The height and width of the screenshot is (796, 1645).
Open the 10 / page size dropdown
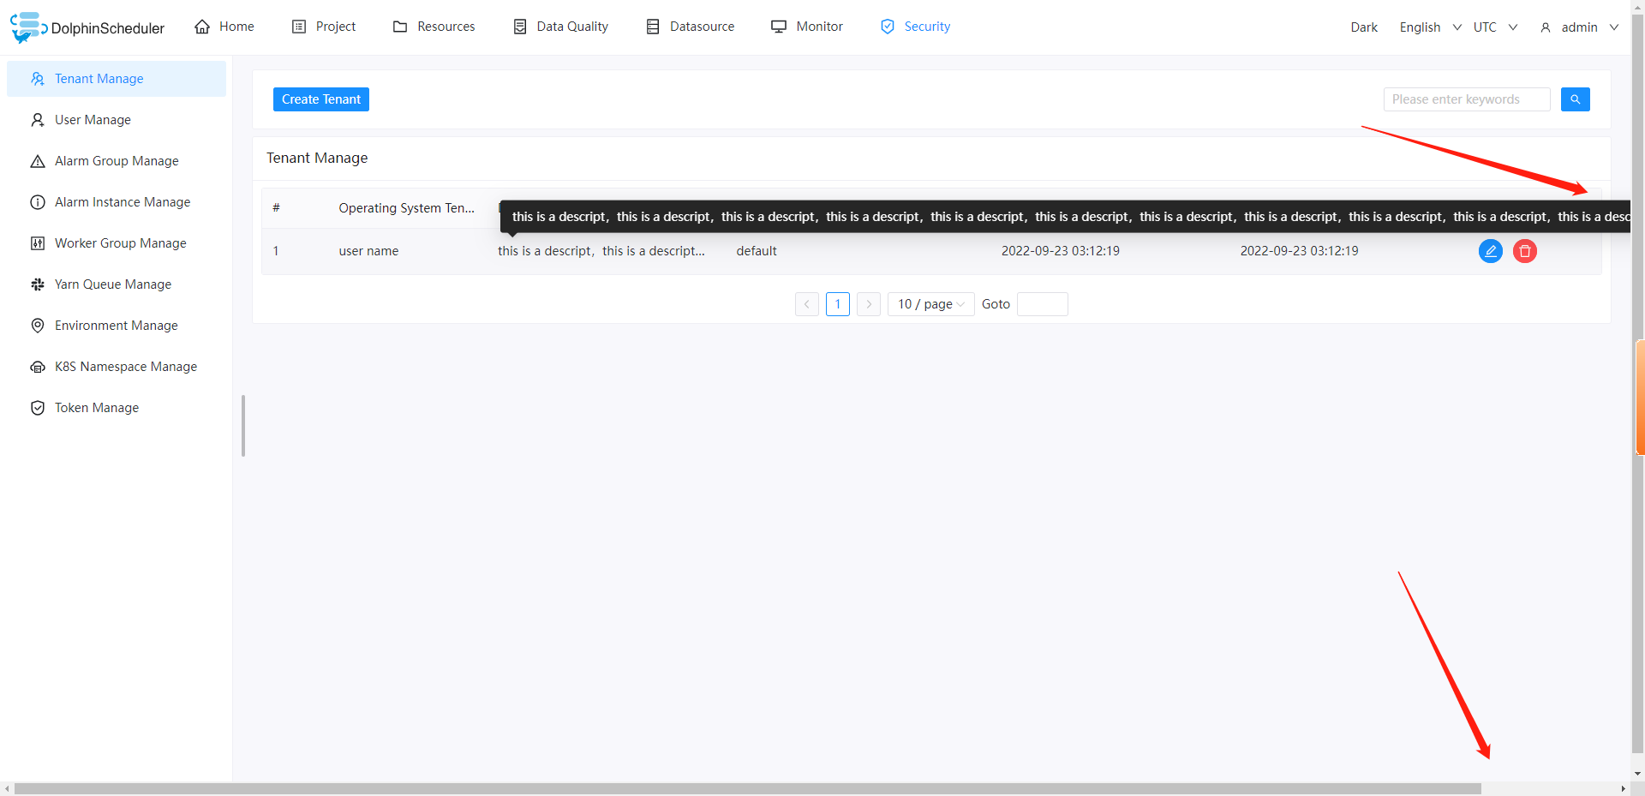[x=930, y=304]
